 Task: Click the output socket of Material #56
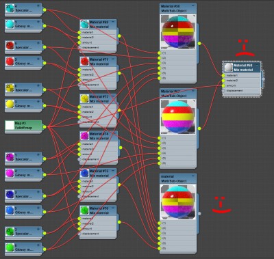199,43
